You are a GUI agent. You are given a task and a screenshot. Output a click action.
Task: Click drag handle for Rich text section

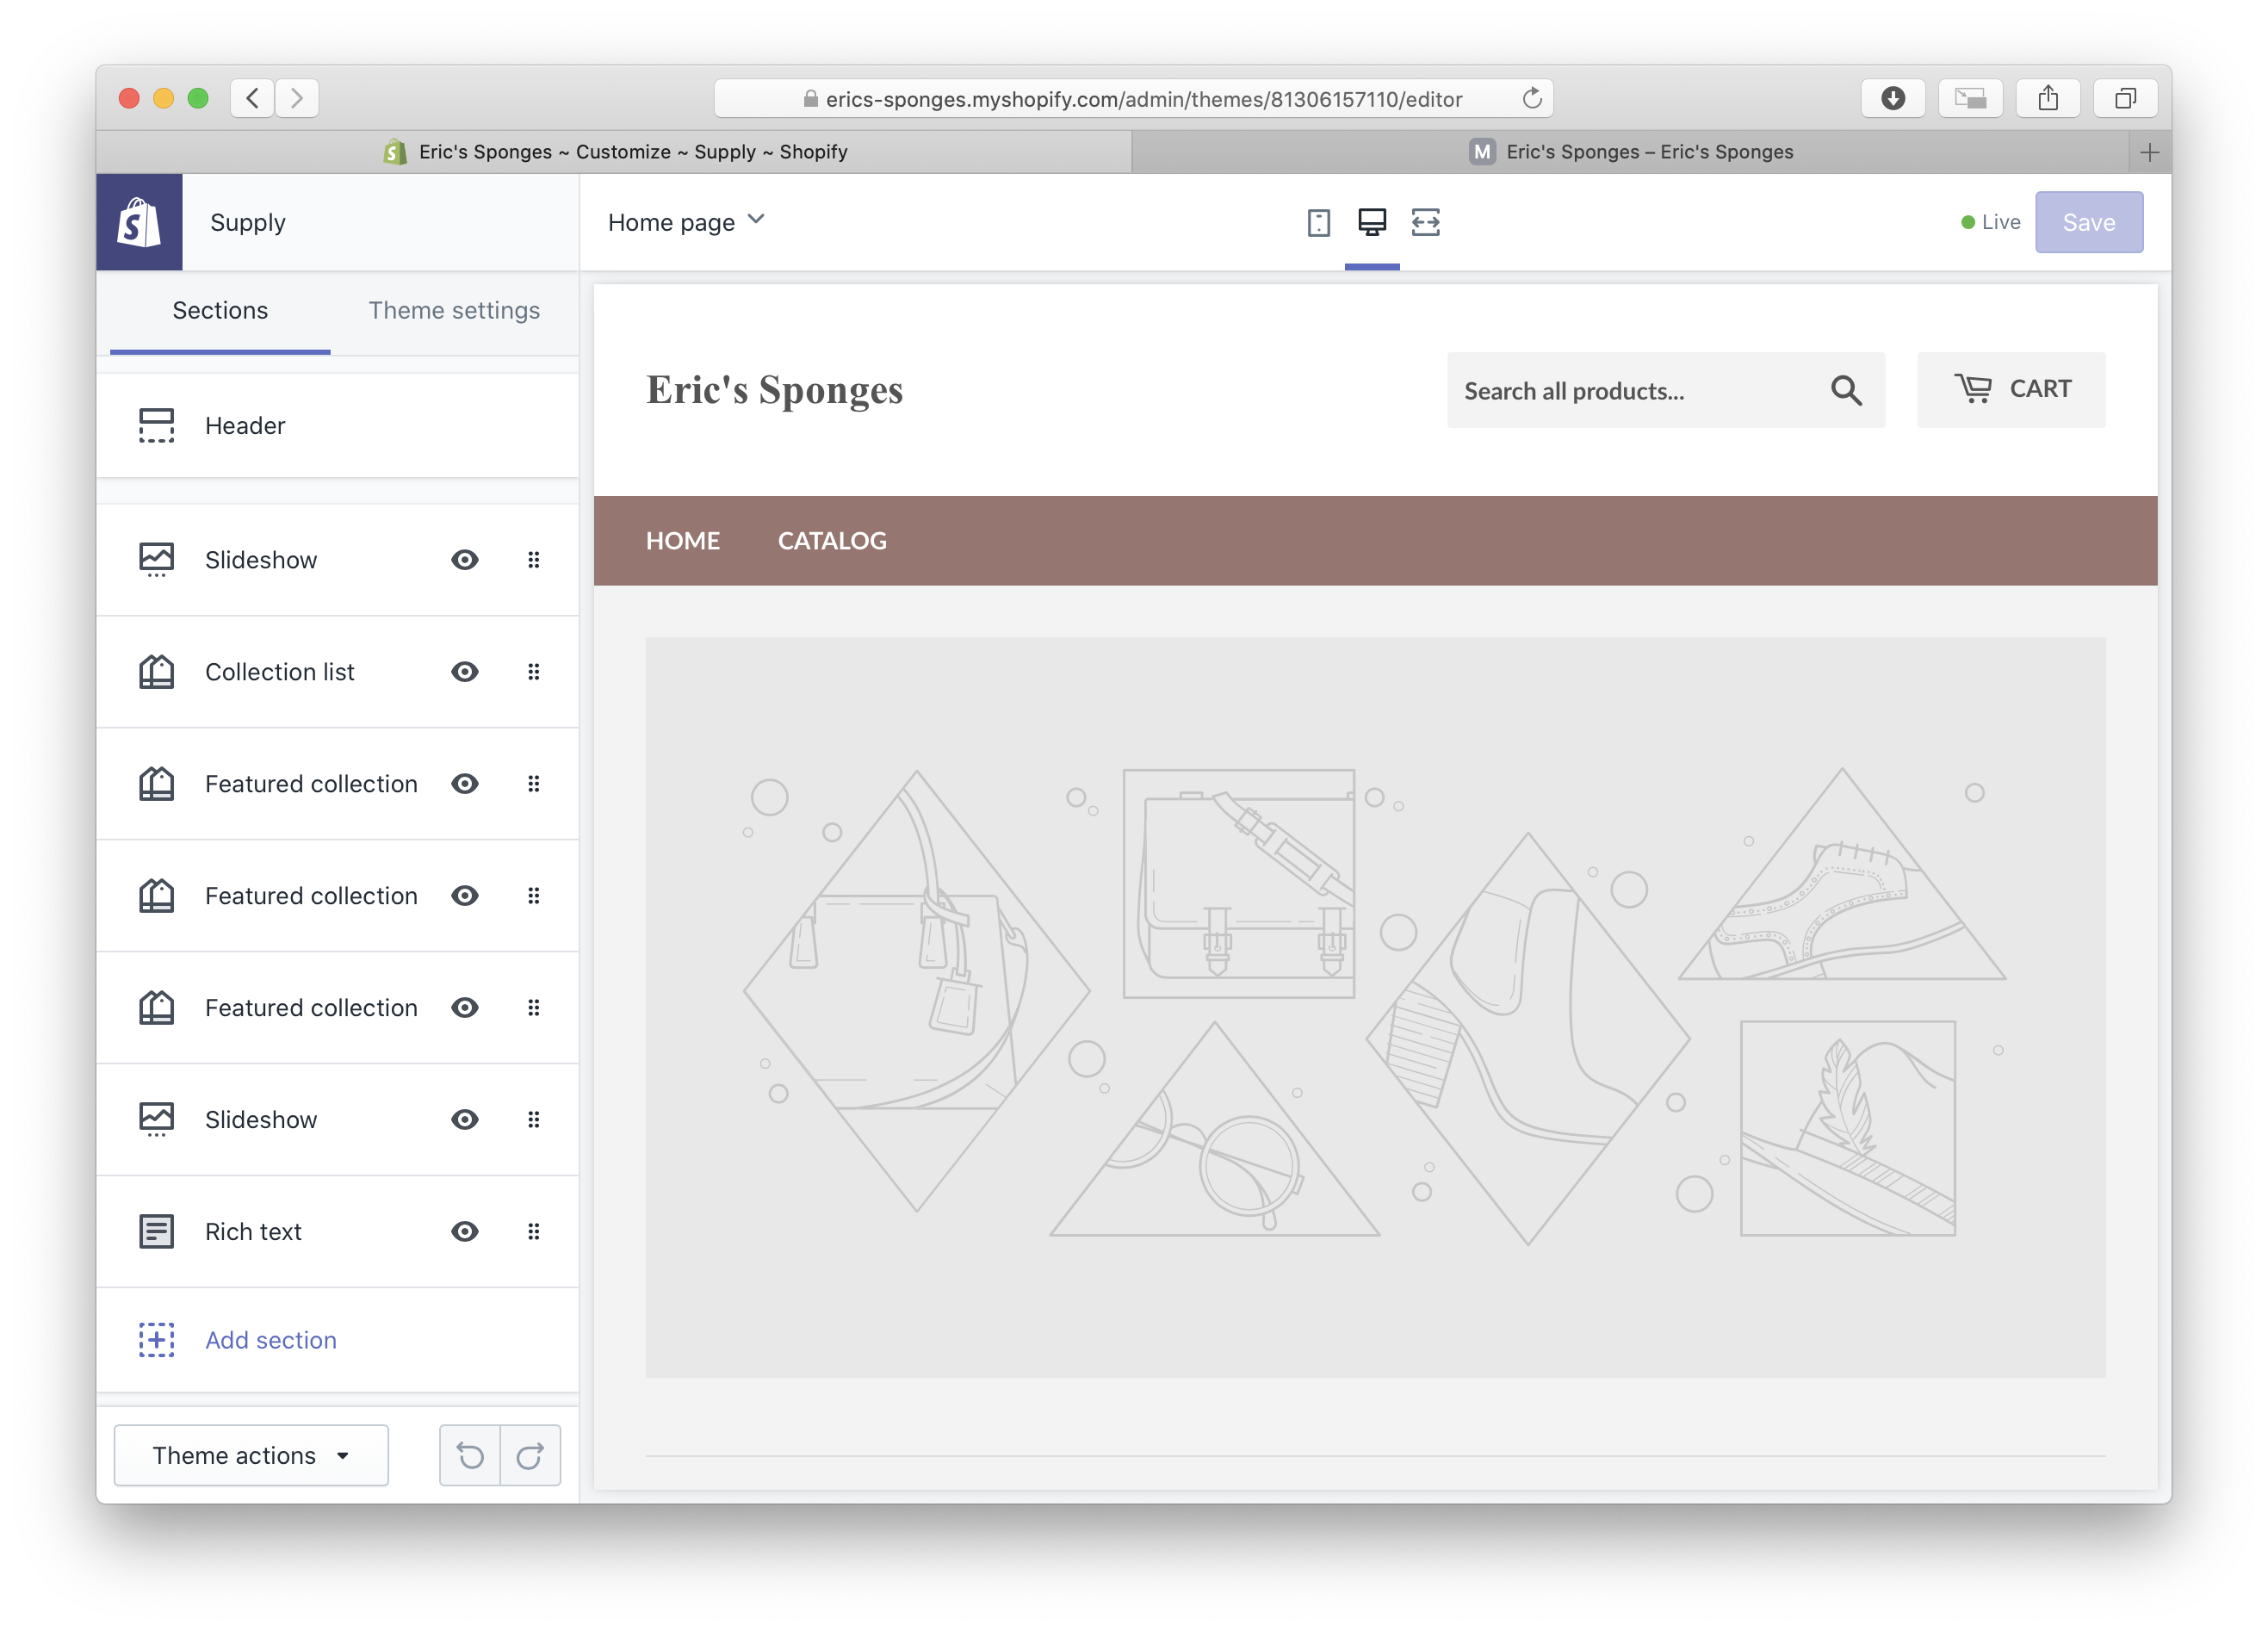[x=534, y=1231]
